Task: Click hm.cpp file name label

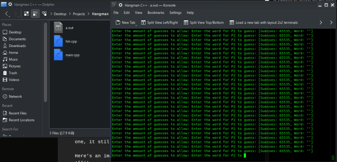Action: coord(71,41)
